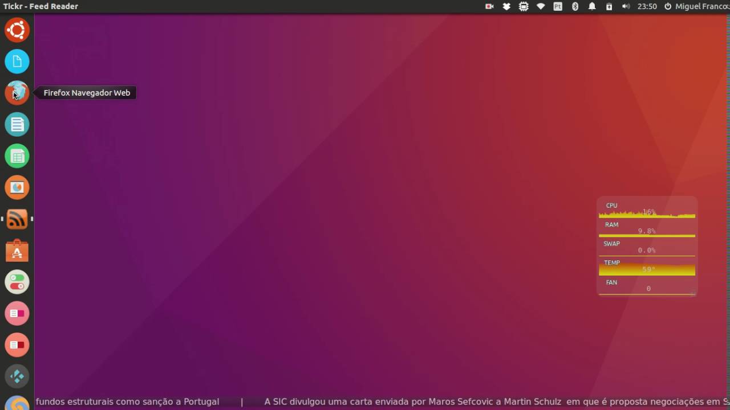
Task: Focus the Tickr RSS feed icon in launcher
Action: point(17,219)
